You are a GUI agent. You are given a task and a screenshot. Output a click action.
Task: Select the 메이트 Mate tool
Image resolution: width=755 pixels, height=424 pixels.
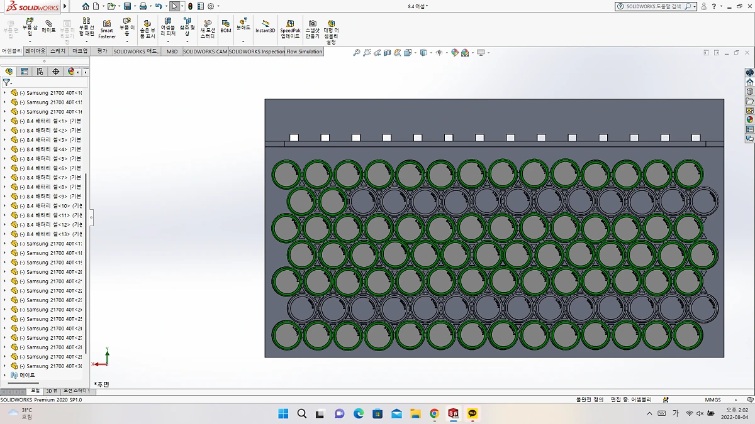(x=48, y=26)
